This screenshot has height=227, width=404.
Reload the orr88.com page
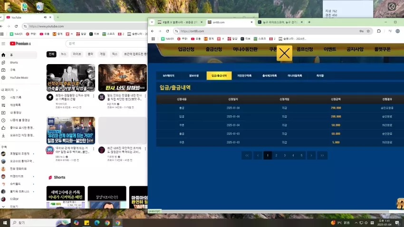(167, 31)
